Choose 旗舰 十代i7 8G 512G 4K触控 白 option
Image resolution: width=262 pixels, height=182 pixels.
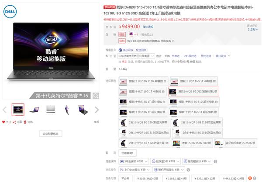coord(143,81)
